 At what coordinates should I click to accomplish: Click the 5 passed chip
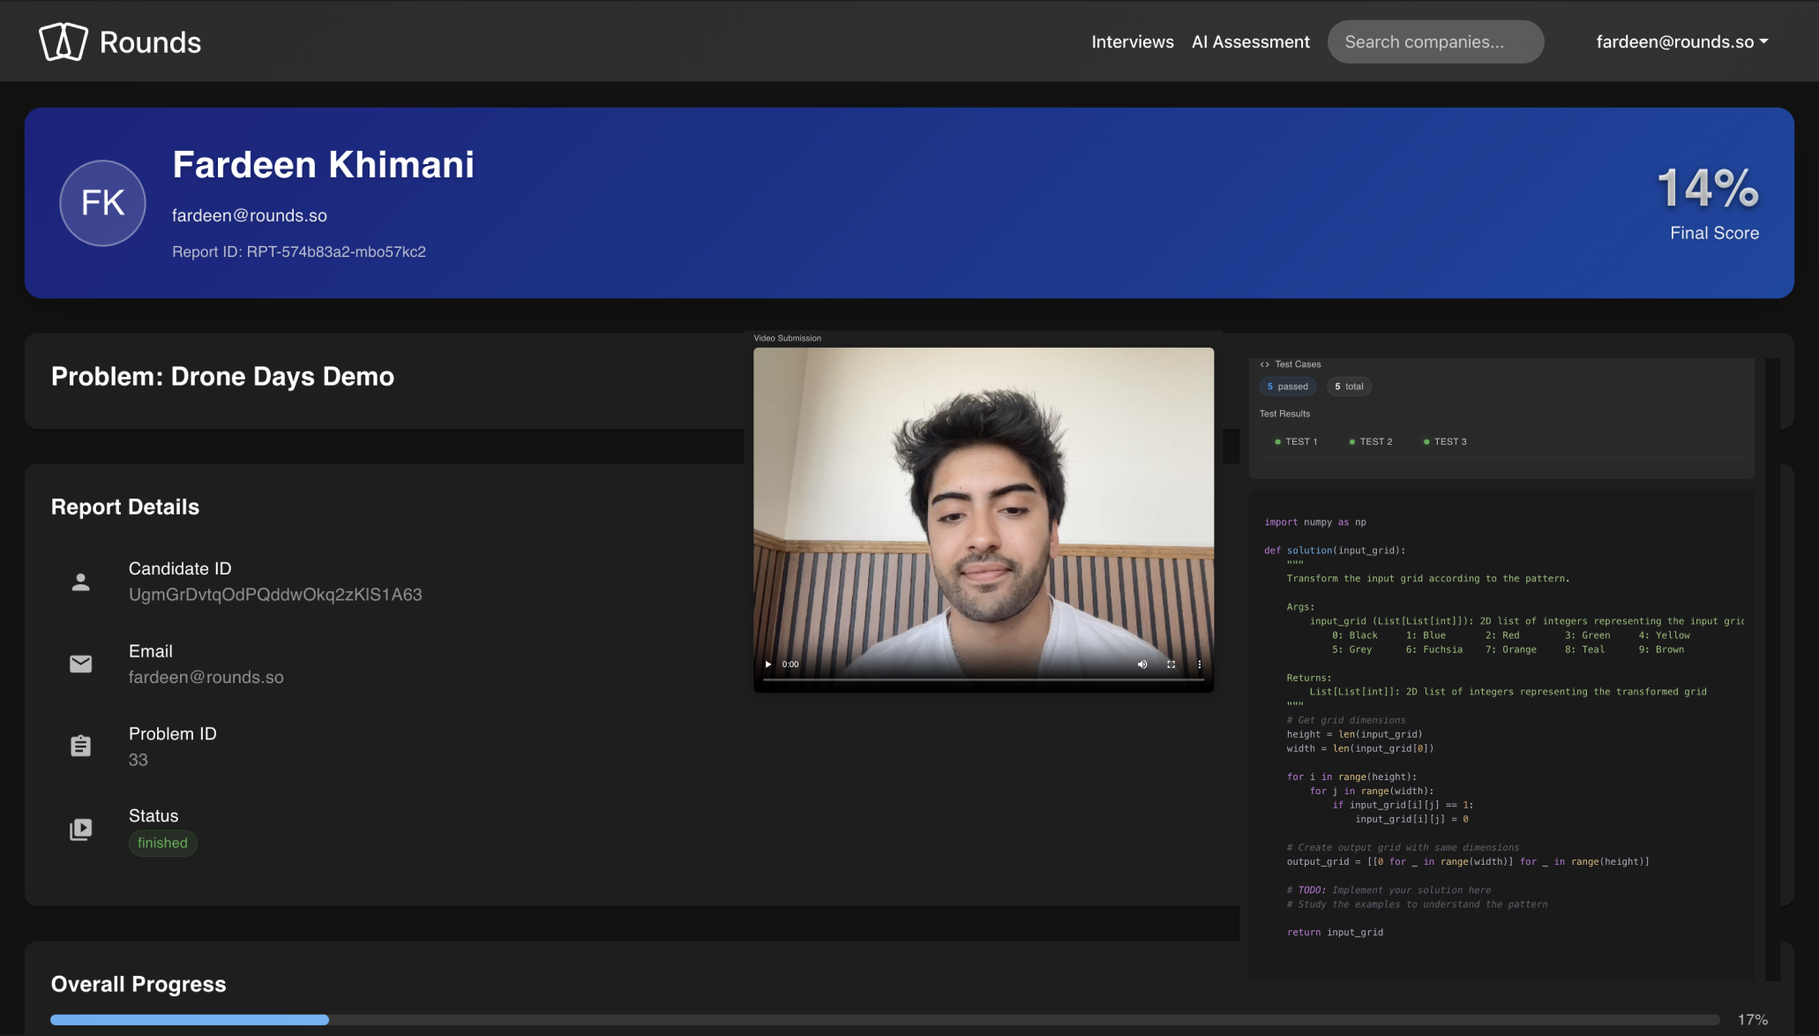click(x=1288, y=387)
